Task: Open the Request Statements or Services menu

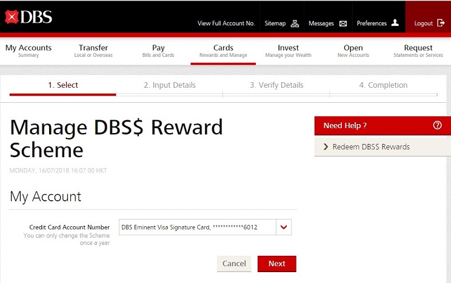Action: (418, 51)
